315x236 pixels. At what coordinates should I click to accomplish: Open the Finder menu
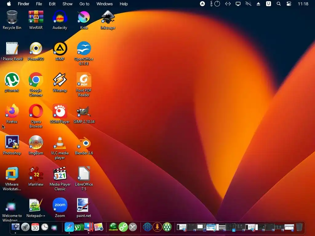tap(23, 4)
